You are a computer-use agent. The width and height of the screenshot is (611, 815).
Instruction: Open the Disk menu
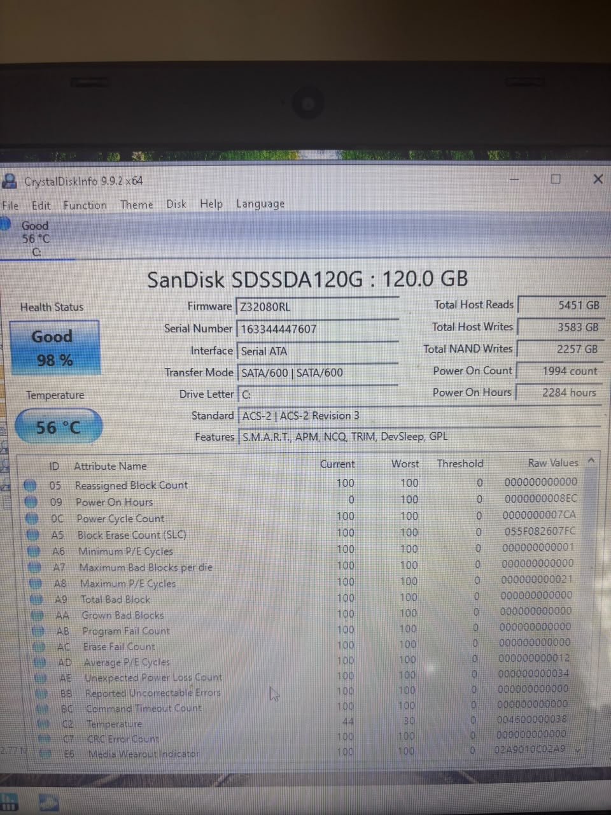(x=176, y=204)
